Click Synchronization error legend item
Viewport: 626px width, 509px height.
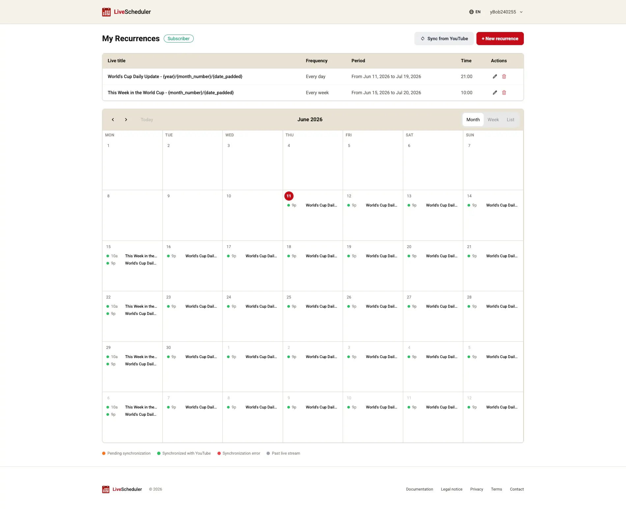click(239, 453)
